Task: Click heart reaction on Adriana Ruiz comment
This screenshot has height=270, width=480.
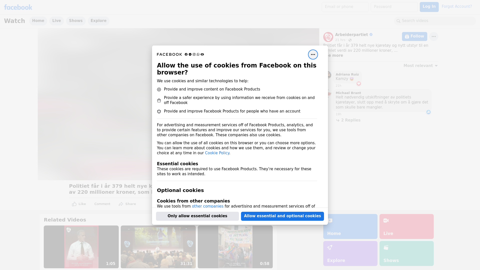Action: coord(358,83)
